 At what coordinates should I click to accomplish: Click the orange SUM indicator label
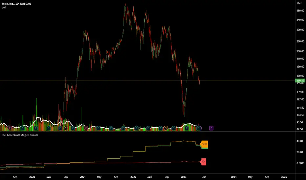204,144
